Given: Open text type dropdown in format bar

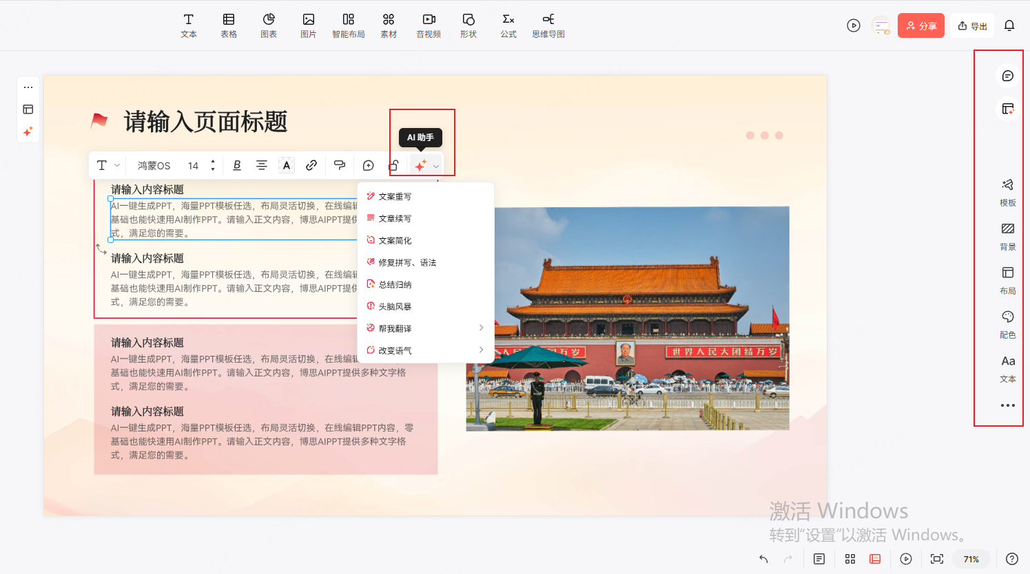Looking at the screenshot, I should (x=108, y=165).
